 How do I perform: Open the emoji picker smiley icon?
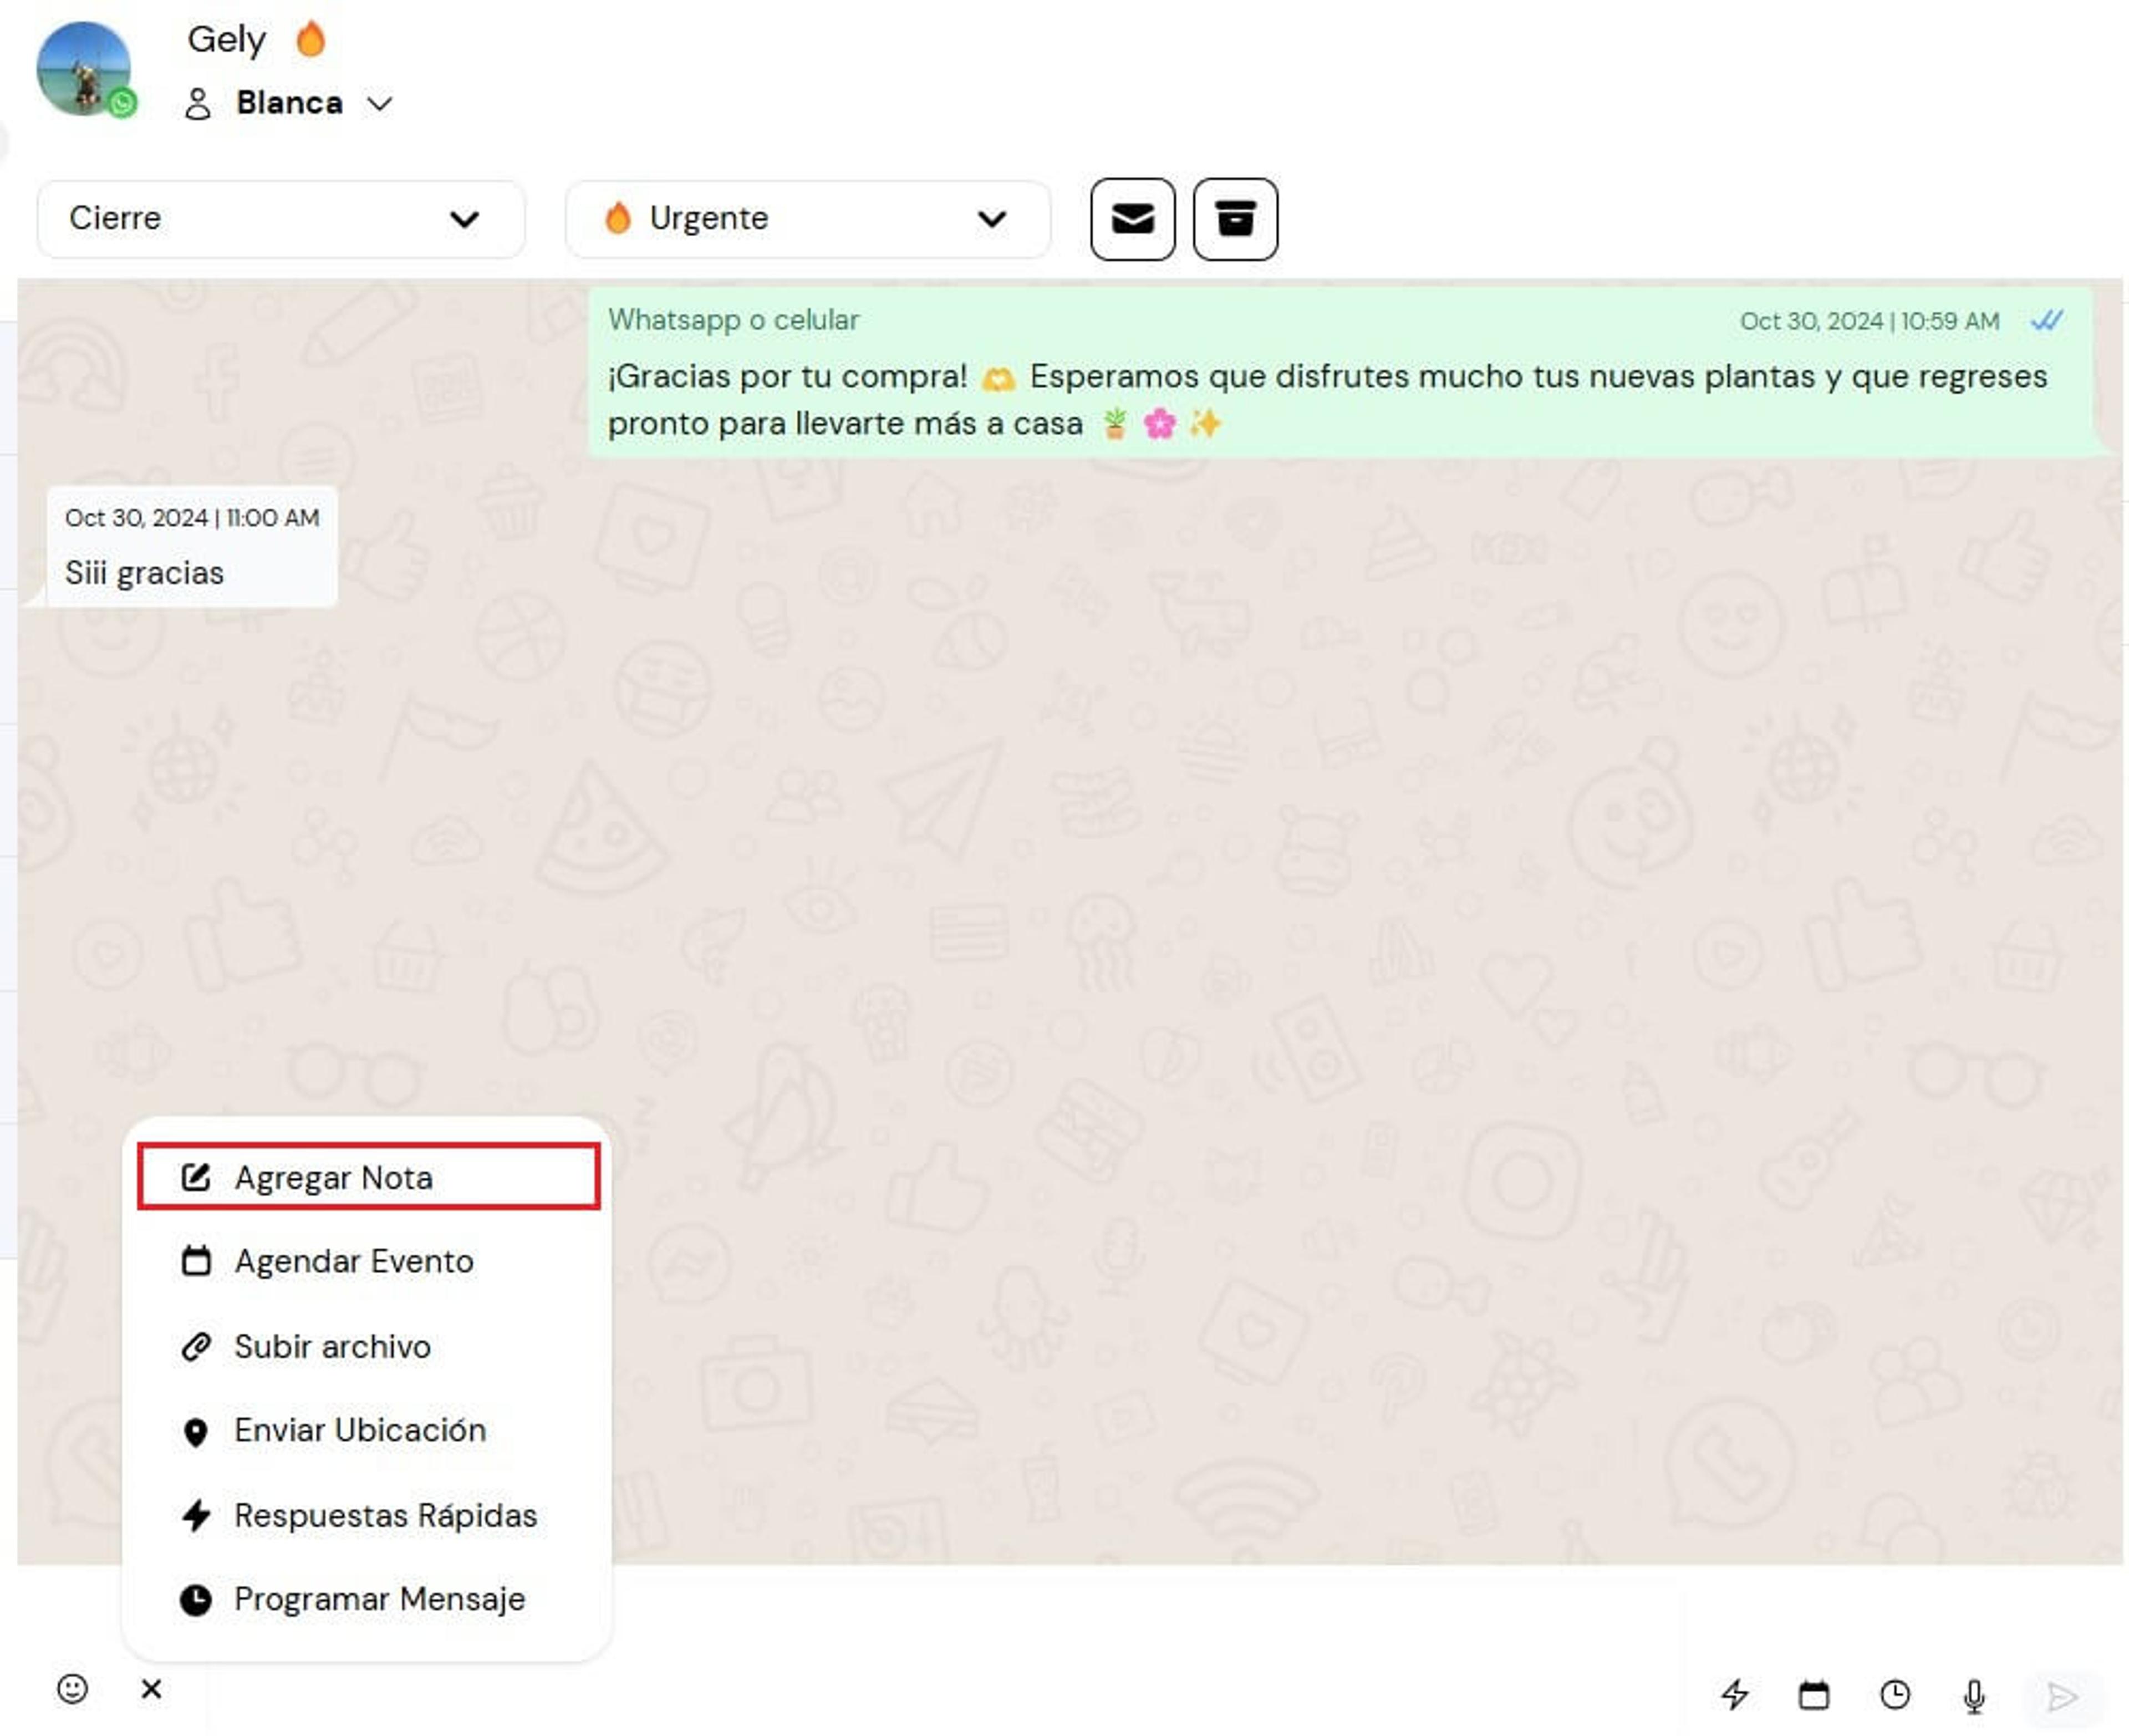[72, 1689]
